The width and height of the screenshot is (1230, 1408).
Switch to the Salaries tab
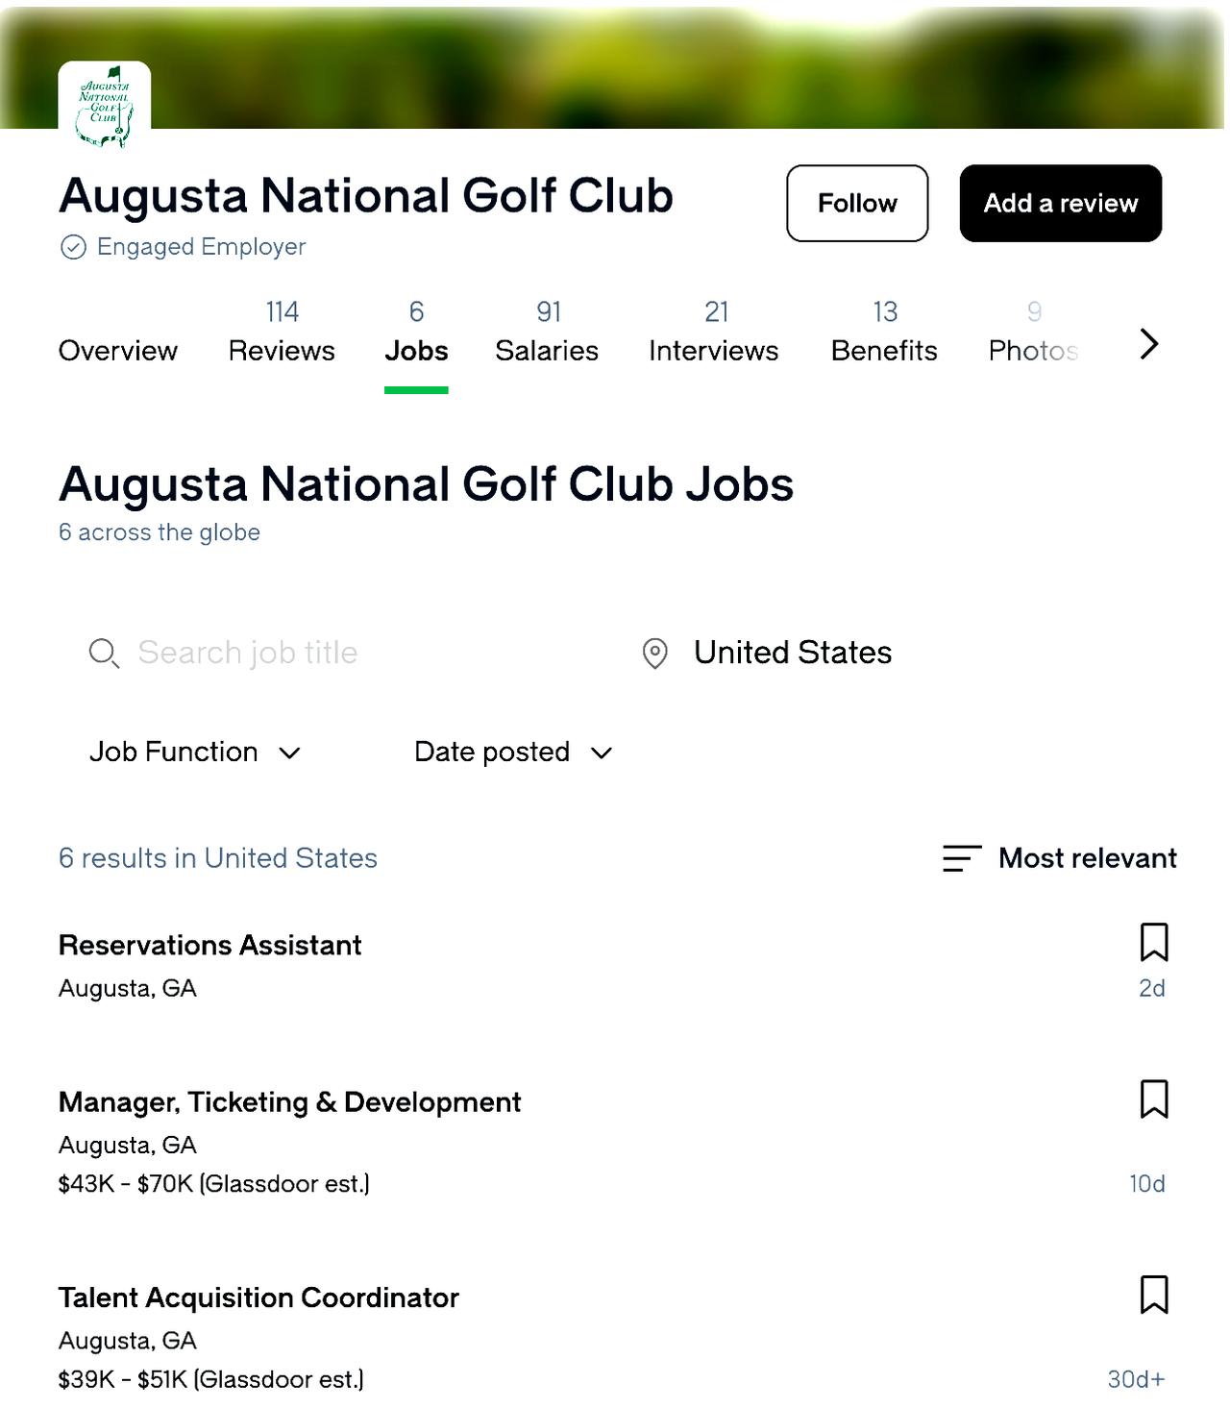coord(547,332)
